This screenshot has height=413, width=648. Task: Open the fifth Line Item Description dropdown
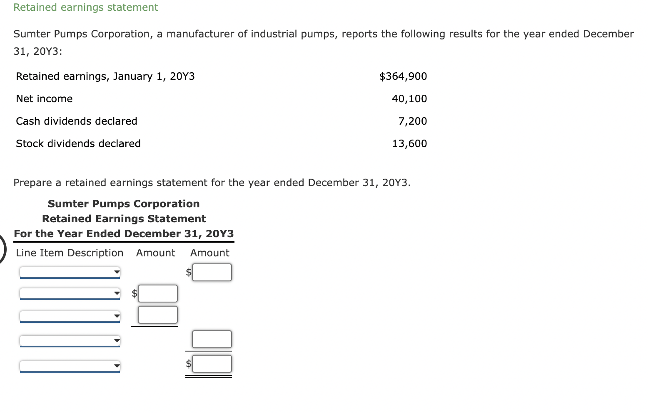[x=70, y=366]
